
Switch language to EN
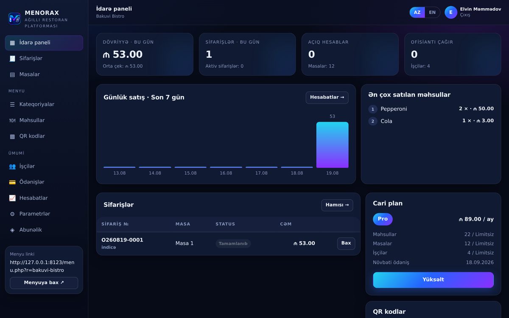click(432, 12)
